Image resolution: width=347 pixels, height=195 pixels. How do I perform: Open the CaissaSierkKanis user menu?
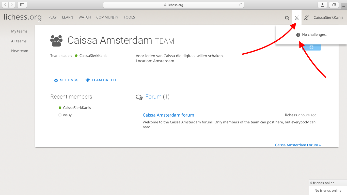328,18
